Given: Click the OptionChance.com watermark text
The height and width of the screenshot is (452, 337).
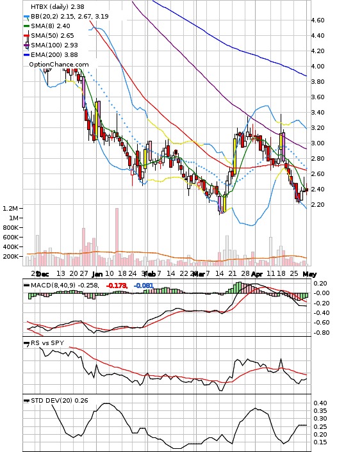Looking at the screenshot, I should point(58,65).
